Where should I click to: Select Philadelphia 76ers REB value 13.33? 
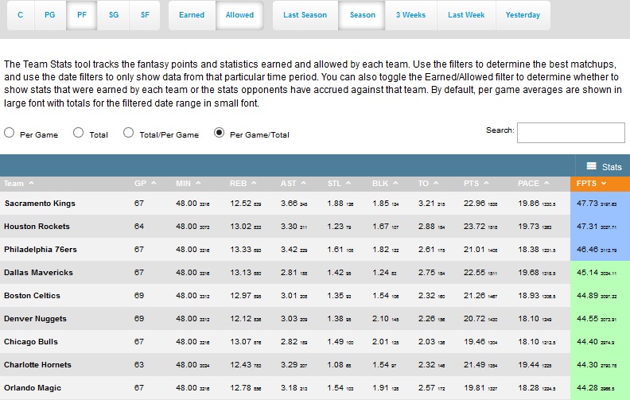pyautogui.click(x=241, y=250)
